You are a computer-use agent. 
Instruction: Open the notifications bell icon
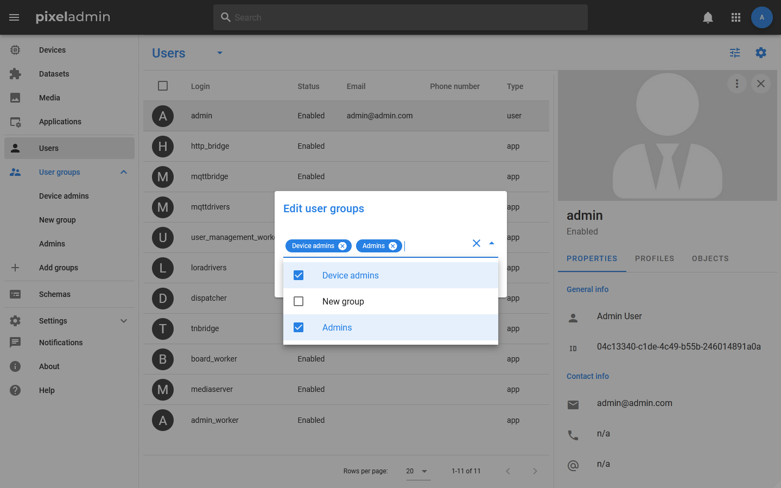tap(708, 17)
